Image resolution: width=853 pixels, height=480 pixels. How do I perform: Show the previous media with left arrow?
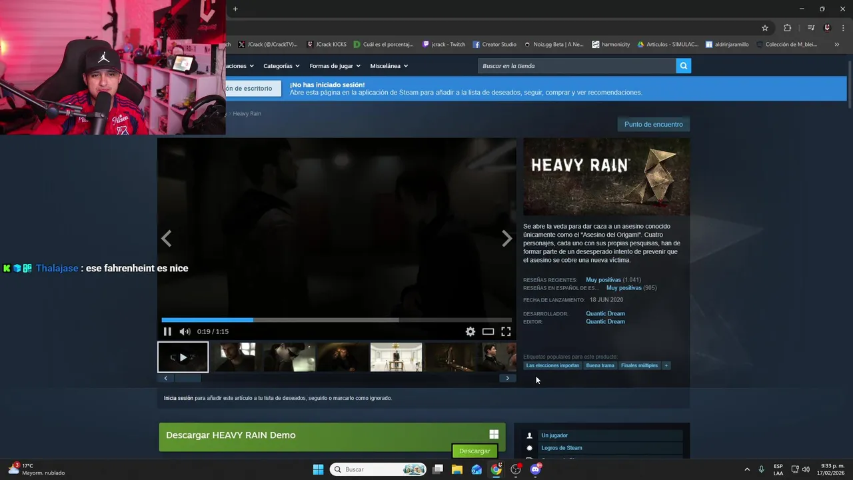[167, 239]
